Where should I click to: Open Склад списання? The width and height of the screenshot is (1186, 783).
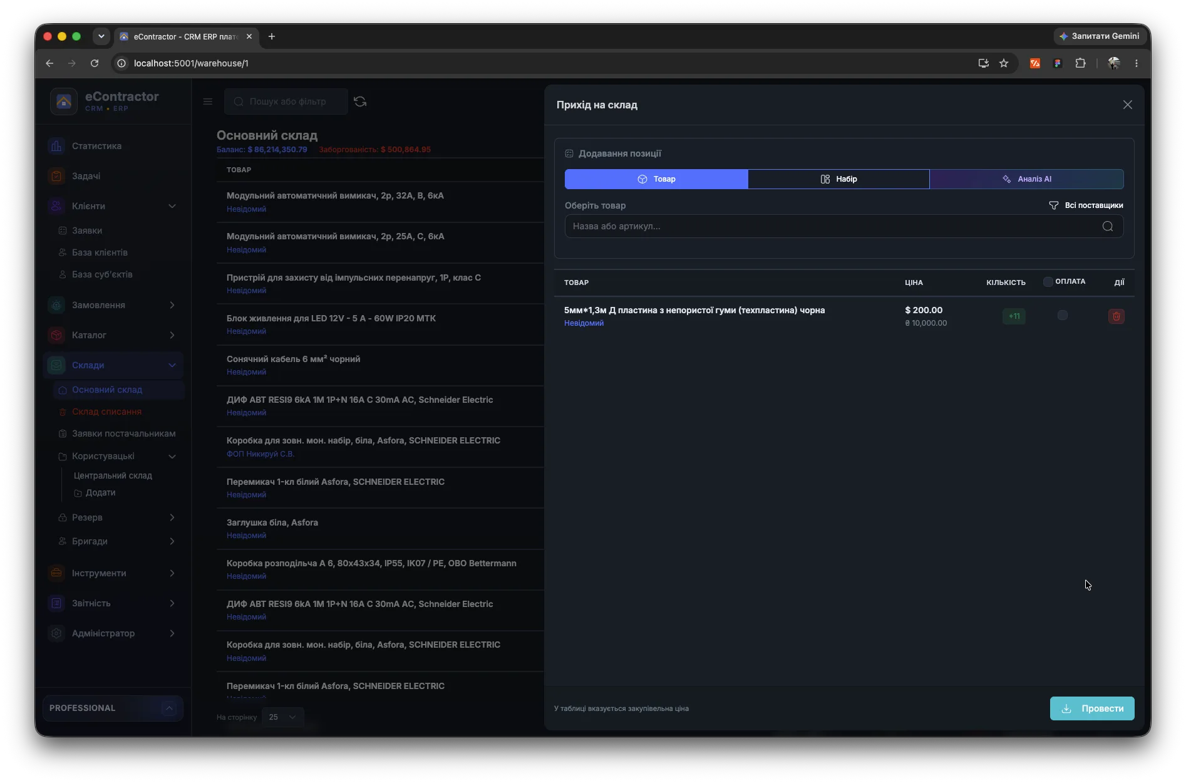point(106,412)
